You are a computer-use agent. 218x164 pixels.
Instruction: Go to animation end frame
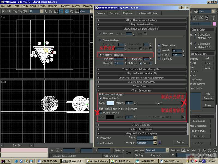194,150
